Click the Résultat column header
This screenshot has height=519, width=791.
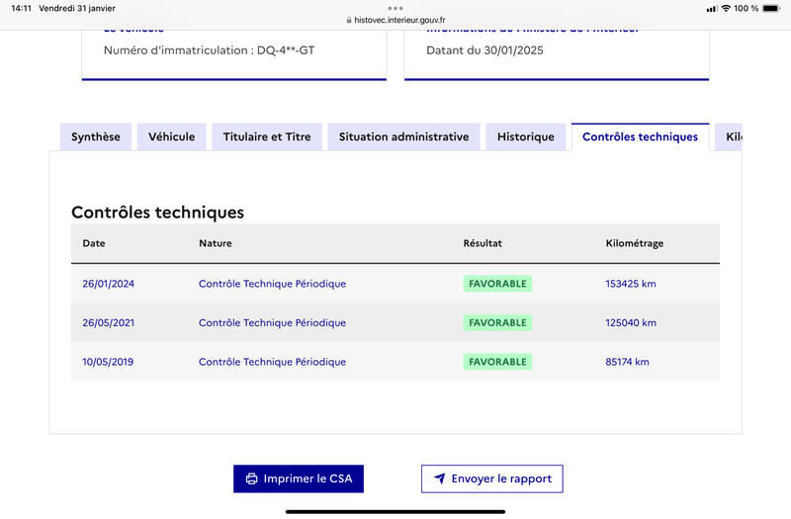coord(483,243)
